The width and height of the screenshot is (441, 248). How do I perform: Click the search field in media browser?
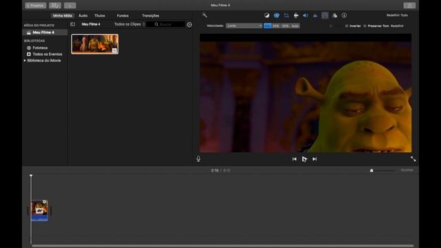[166, 25]
